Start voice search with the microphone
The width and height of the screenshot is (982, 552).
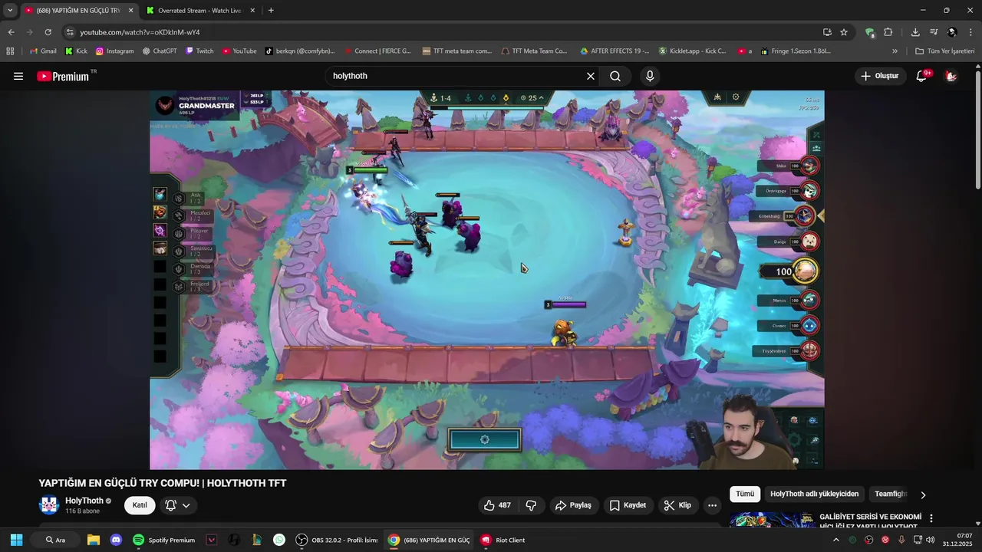[x=650, y=76]
